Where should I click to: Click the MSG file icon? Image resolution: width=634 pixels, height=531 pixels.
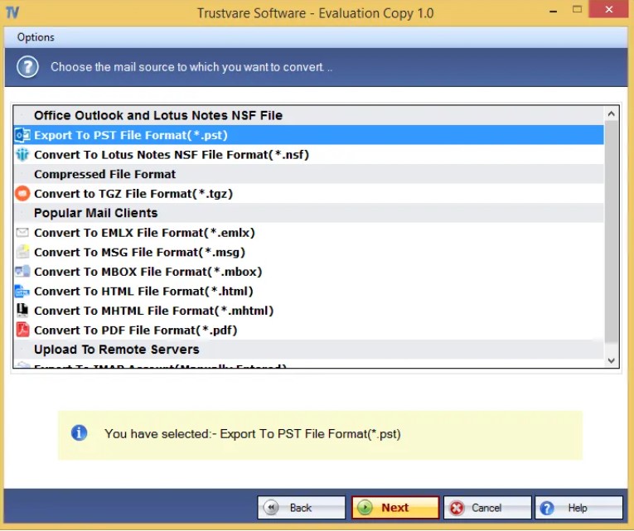(22, 252)
